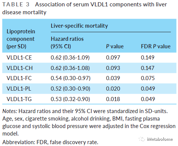The image size is (178, 146).
Task: Select the Liver-specific mortality header
Action: tap(79, 26)
